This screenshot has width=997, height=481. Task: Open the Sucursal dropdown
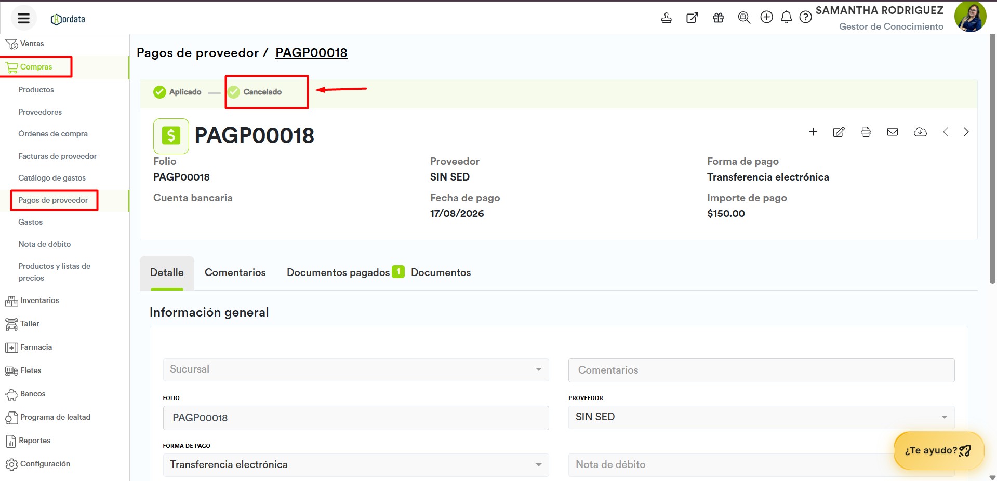356,369
